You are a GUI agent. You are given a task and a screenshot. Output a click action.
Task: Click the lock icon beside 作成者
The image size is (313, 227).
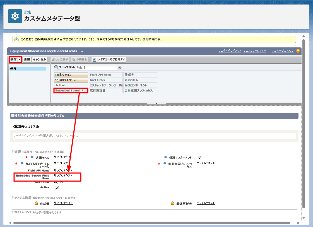[36, 203]
